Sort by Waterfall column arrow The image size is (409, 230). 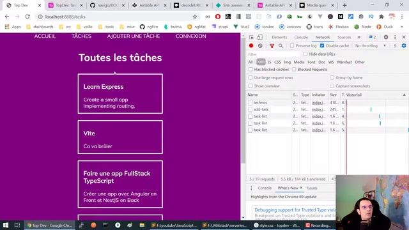(404, 95)
